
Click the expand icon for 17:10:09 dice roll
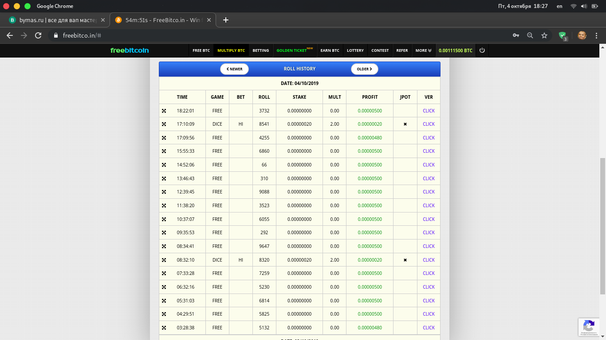(x=164, y=124)
